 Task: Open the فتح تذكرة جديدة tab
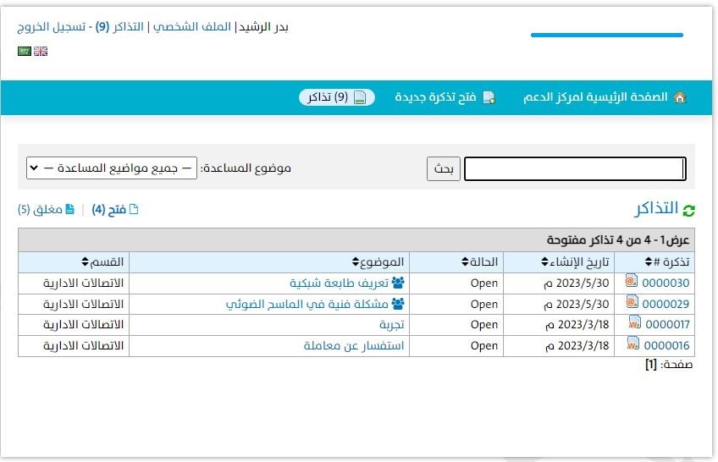coord(445,97)
